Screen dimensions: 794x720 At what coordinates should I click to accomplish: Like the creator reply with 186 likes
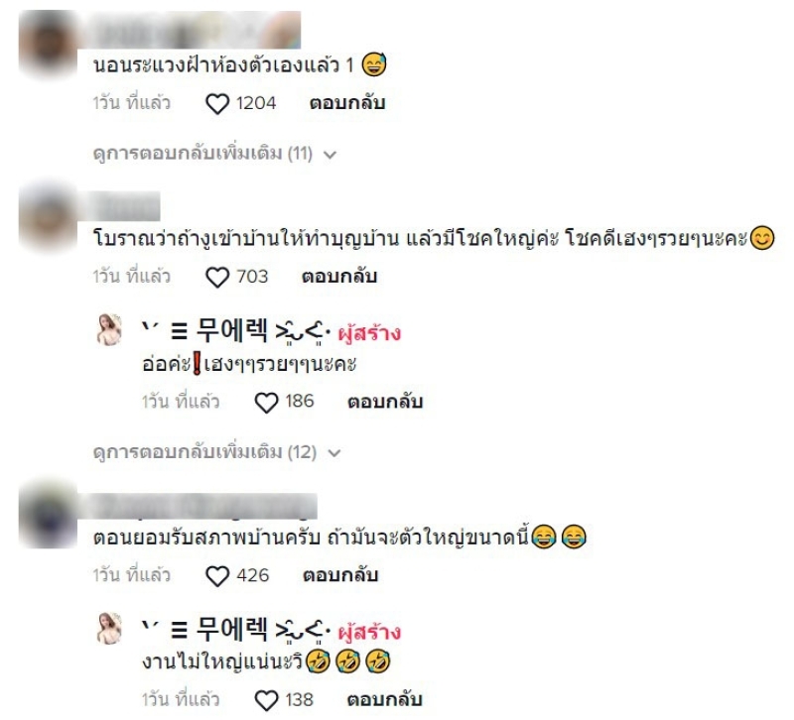[x=266, y=403]
